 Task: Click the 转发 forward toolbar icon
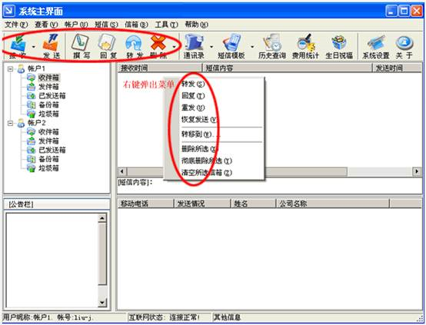(135, 46)
